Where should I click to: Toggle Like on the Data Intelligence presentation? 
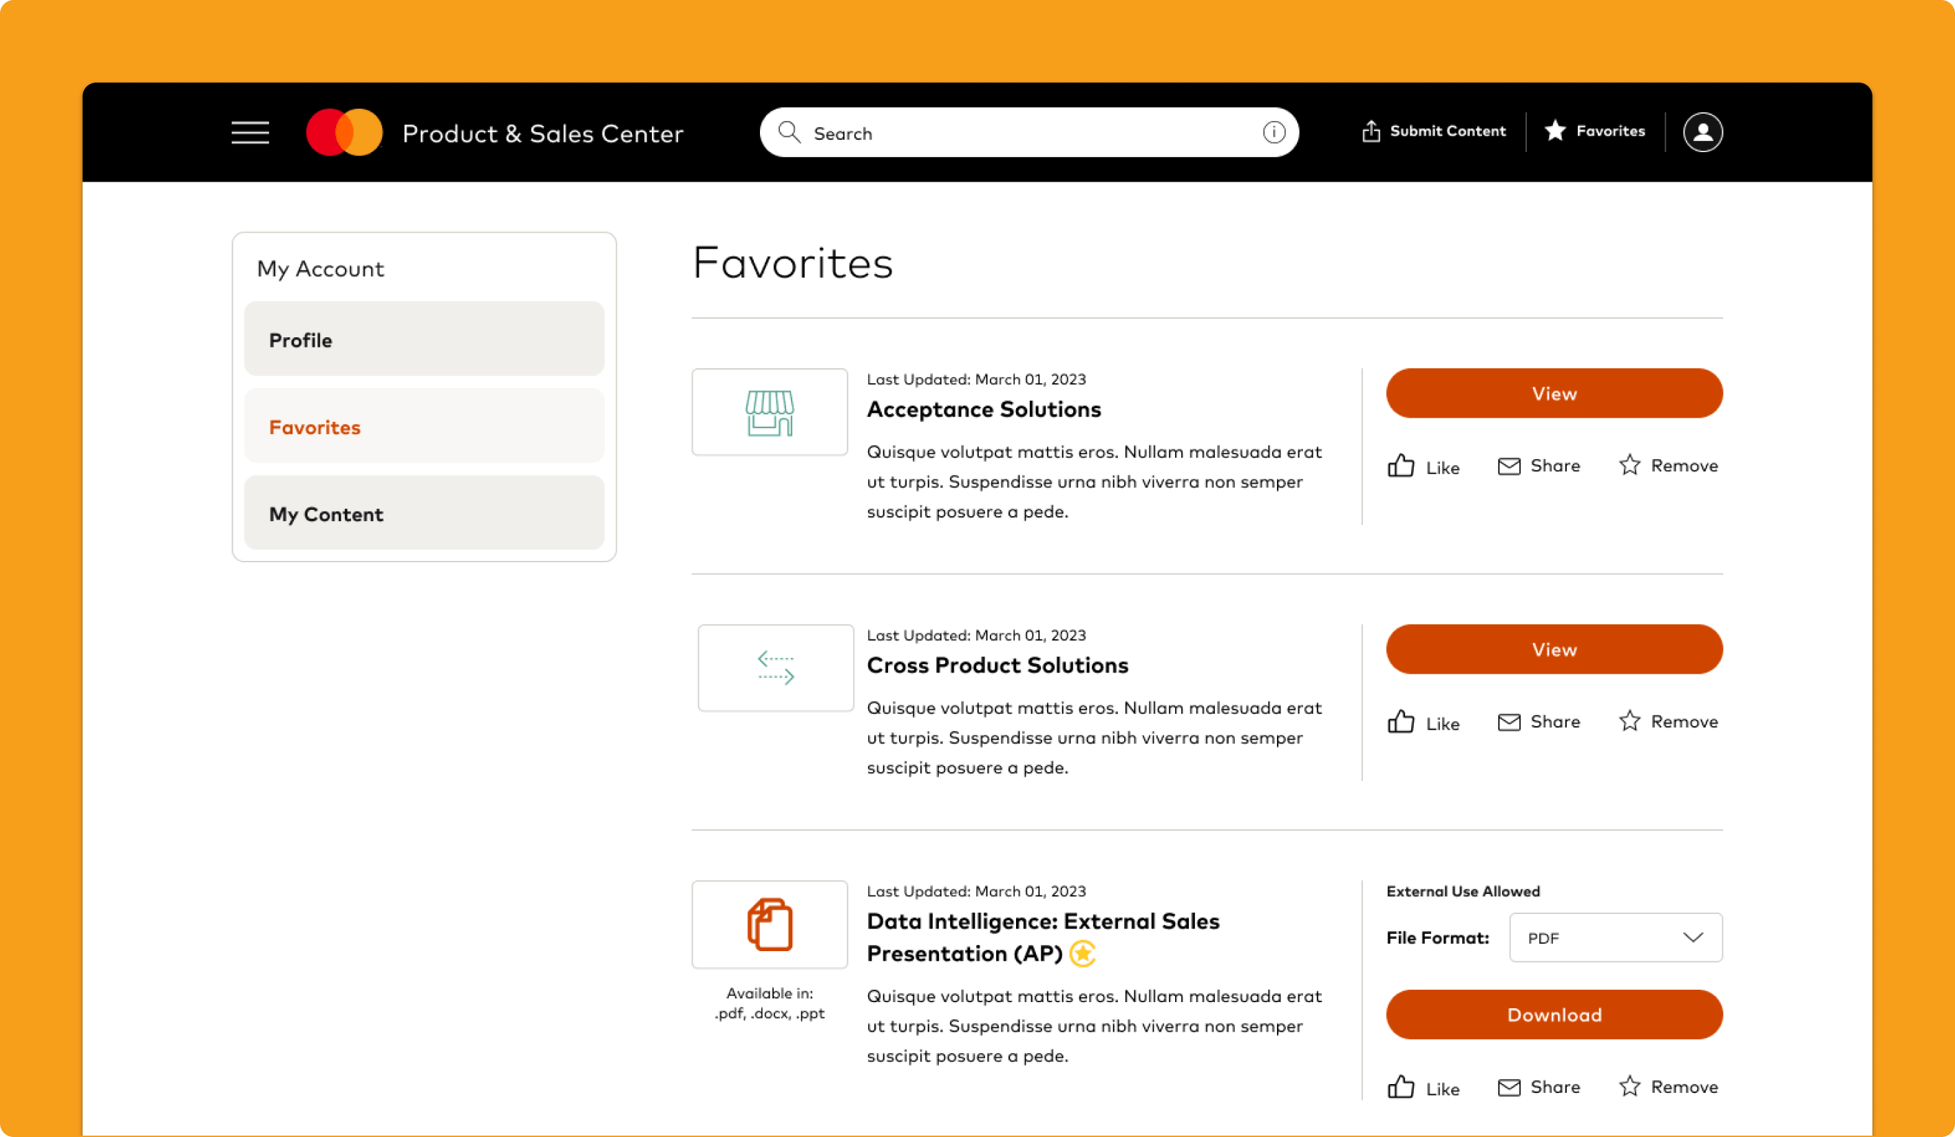(x=1400, y=1087)
